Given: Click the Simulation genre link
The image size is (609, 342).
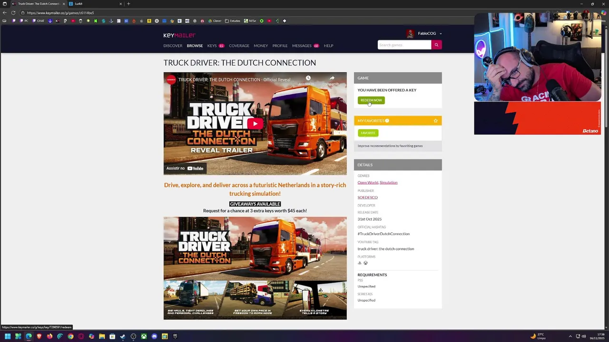Looking at the screenshot, I should (x=388, y=182).
